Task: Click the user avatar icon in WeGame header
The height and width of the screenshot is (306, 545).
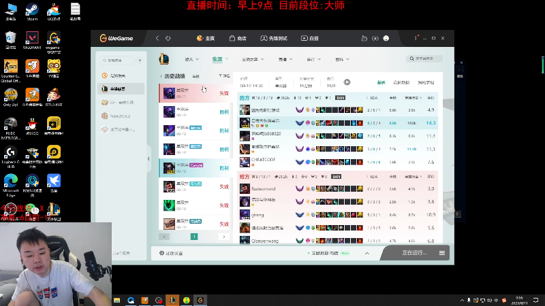Action: point(386,38)
